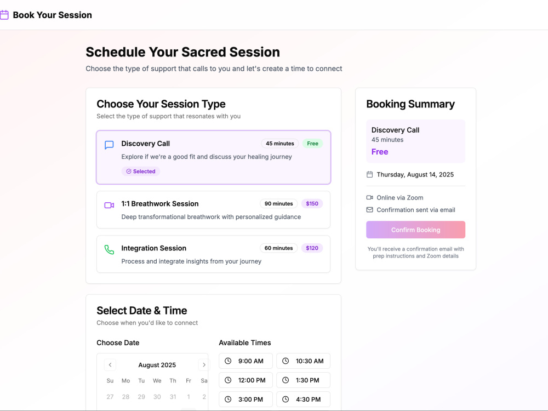Advance calendar to next month
The width and height of the screenshot is (548, 411).
pyautogui.click(x=204, y=365)
